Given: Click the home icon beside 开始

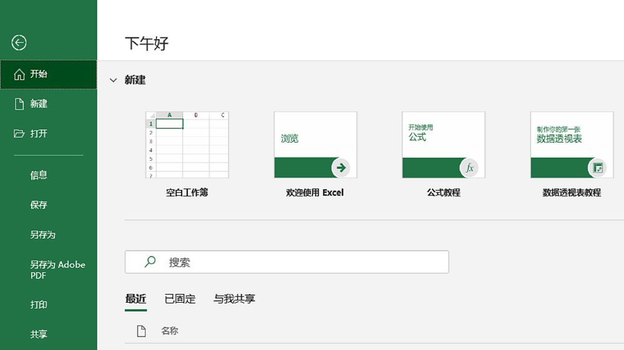Looking at the screenshot, I should coord(19,74).
